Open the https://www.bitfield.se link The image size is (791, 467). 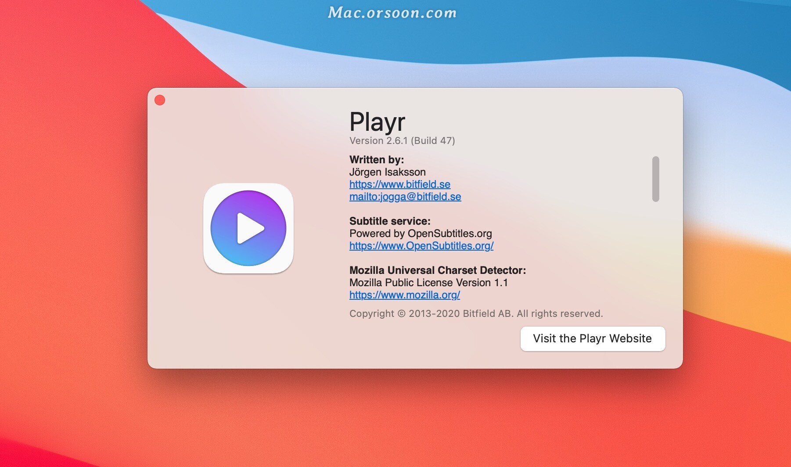[x=400, y=184]
